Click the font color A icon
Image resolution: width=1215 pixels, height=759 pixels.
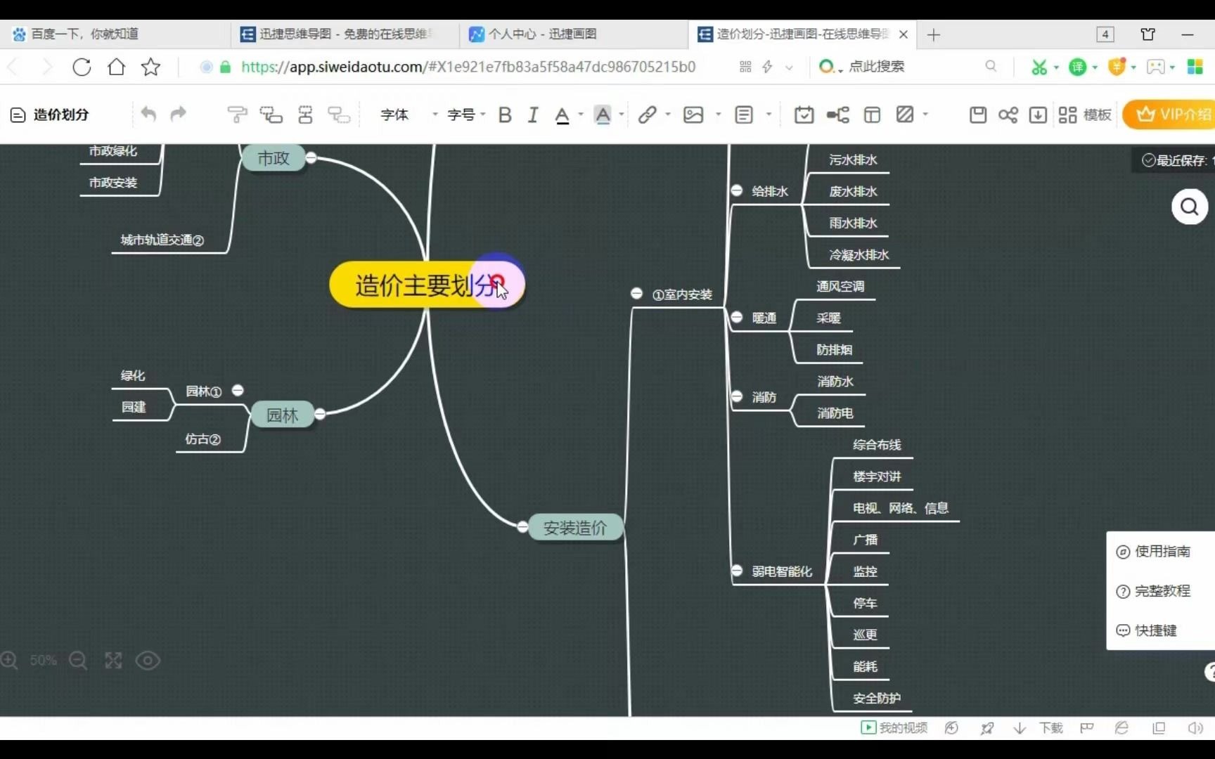(x=562, y=115)
